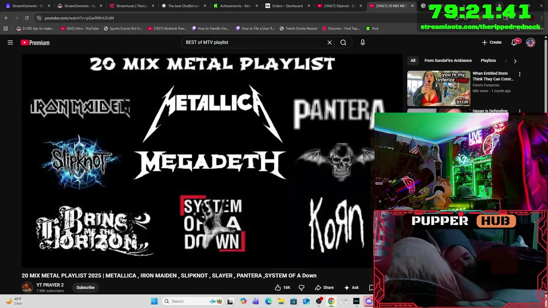Viewport: 548px width, 308px height.
Task: Open Twitch Emote Resizer bookmark
Action: (298, 29)
